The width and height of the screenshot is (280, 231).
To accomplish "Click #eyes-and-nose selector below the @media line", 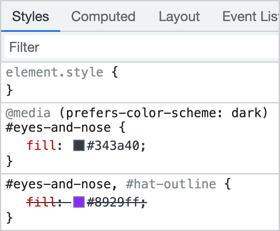I will 58,127.
